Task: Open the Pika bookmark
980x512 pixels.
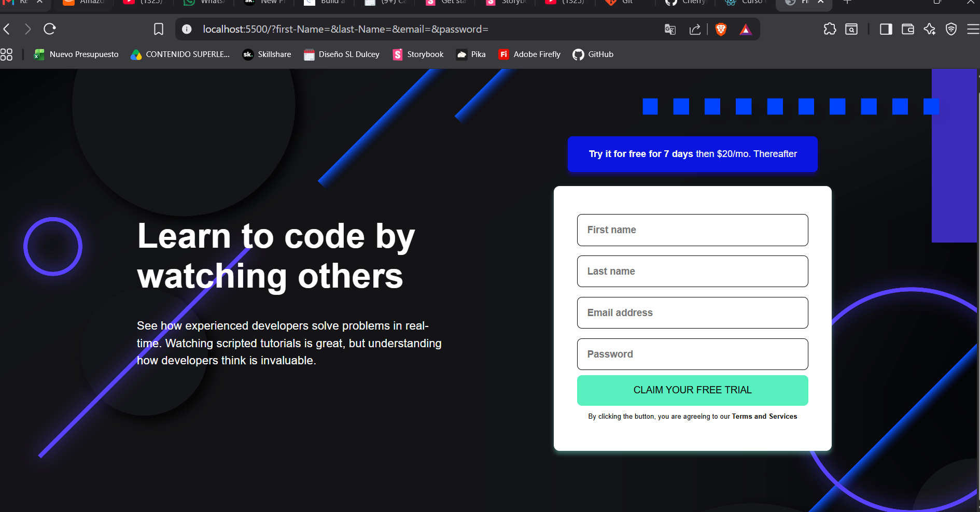Action: [471, 54]
